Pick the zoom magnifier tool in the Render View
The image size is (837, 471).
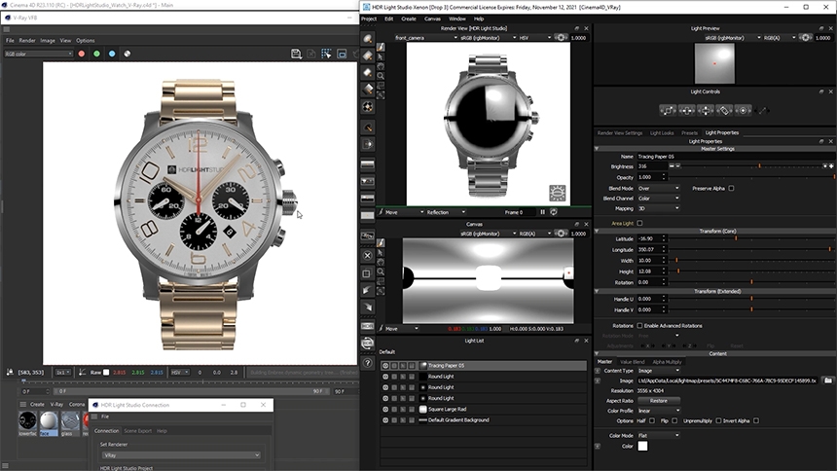[x=381, y=76]
